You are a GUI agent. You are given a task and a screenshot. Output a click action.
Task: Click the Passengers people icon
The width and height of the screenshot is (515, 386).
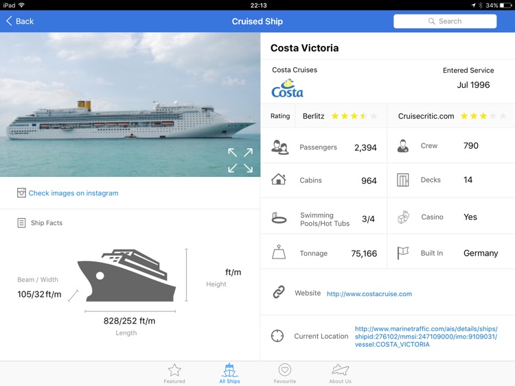point(279,147)
